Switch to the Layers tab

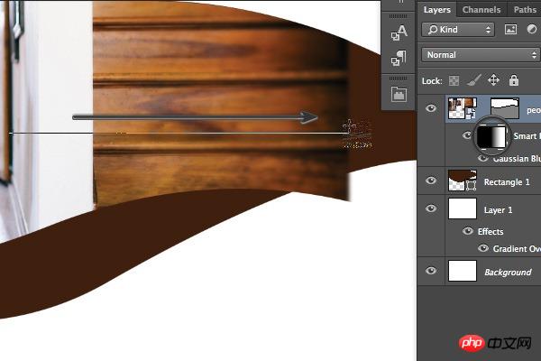point(436,10)
